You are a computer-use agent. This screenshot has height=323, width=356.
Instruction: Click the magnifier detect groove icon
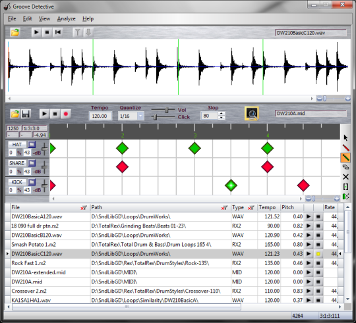252,114
